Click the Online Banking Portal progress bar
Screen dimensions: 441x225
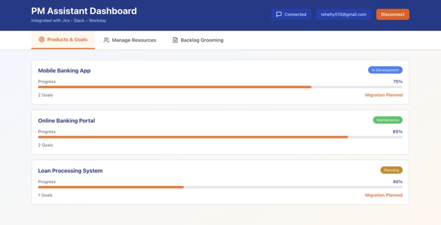point(220,137)
